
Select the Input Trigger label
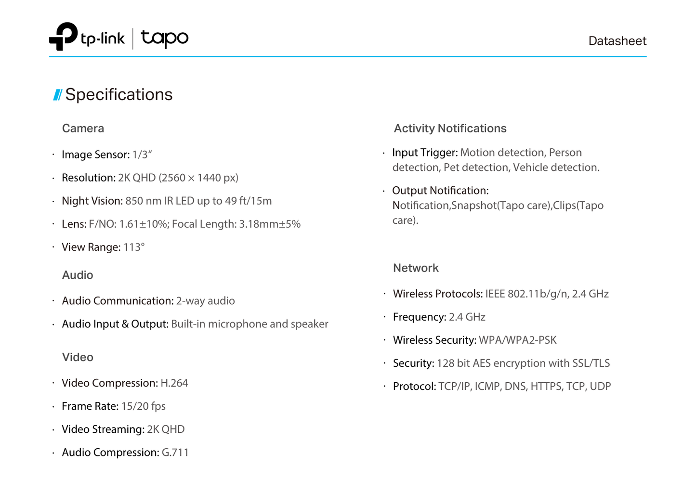coord(425,153)
